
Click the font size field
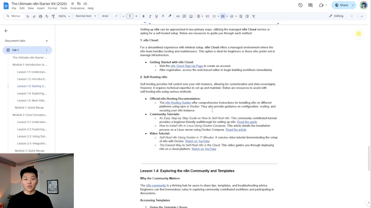click(x=130, y=16)
